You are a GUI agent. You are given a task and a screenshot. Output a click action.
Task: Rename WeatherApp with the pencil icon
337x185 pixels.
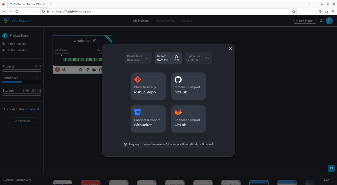(94, 40)
